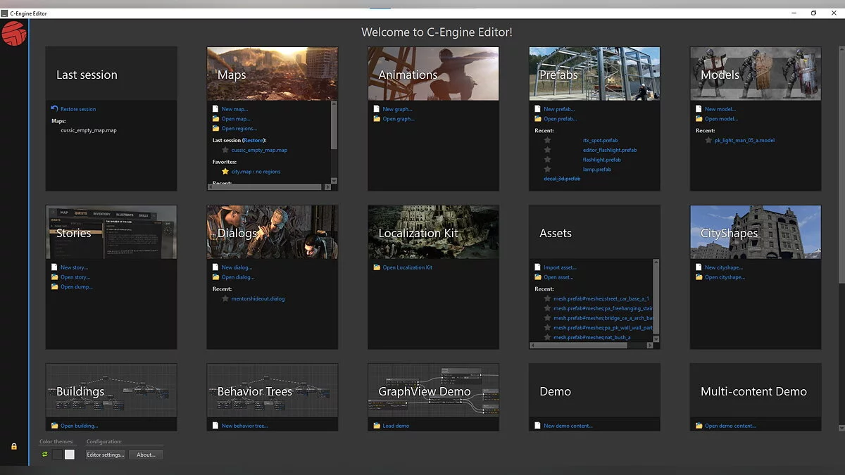Select the light color theme swatch

[x=69, y=455]
